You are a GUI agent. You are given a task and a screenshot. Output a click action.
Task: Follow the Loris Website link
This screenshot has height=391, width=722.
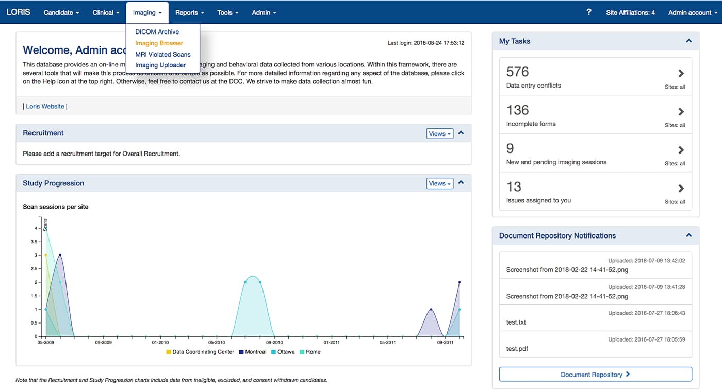pos(45,106)
